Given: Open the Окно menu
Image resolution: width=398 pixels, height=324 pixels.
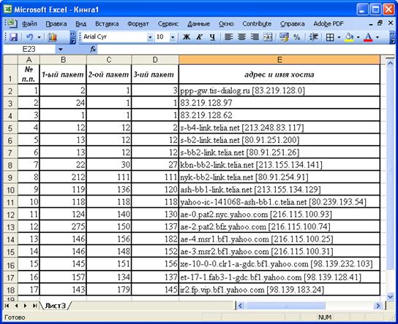Looking at the screenshot, I should (226, 24).
